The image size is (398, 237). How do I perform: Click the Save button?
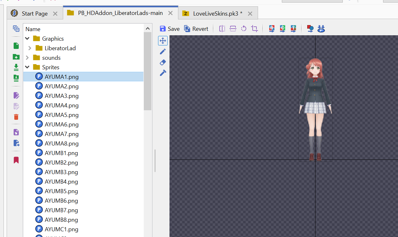[x=170, y=29]
